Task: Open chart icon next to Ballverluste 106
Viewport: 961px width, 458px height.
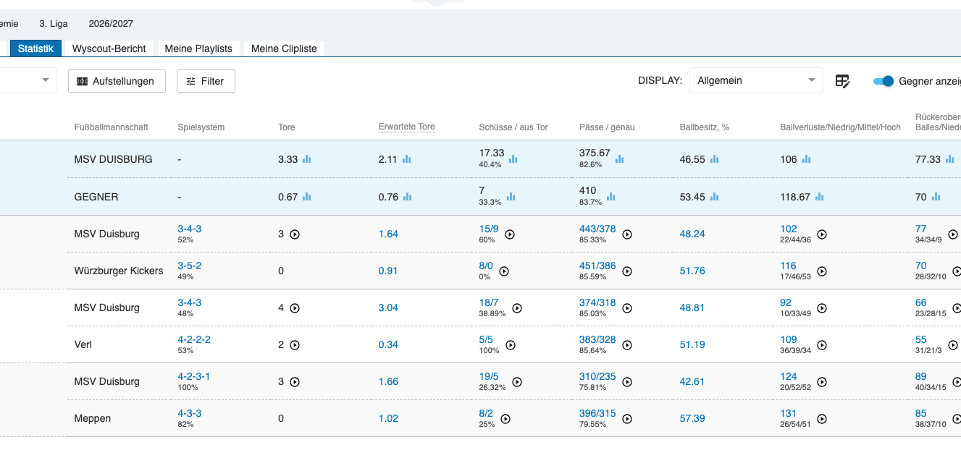Action: (x=807, y=159)
